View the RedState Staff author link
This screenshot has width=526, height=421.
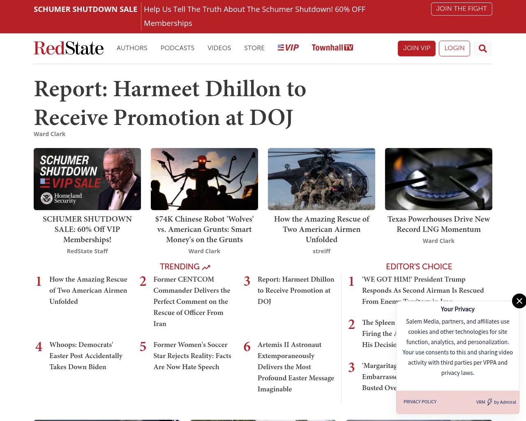87,251
